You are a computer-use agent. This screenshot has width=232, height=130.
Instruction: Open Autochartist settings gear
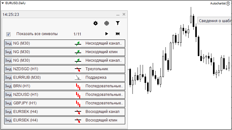(x=95, y=23)
